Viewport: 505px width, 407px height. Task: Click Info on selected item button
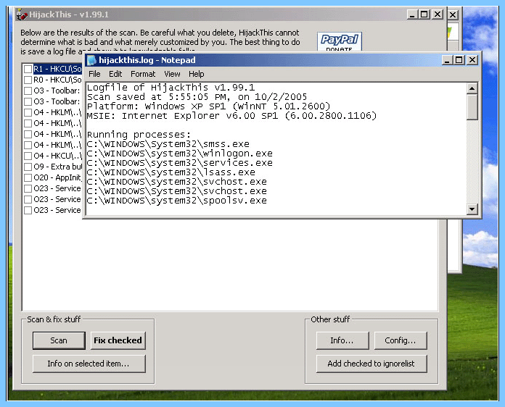tap(89, 364)
